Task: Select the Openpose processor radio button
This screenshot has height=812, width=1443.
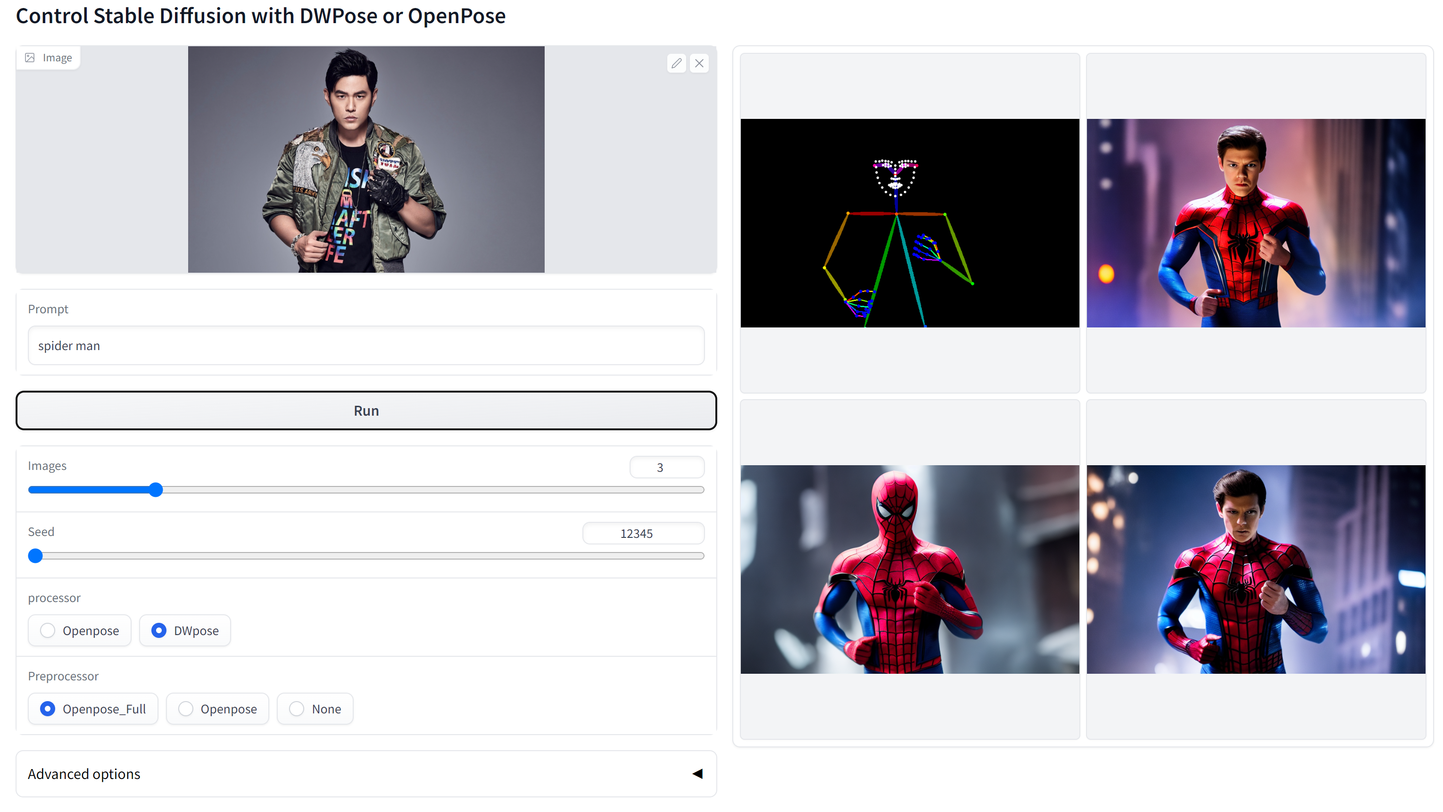Action: click(48, 630)
